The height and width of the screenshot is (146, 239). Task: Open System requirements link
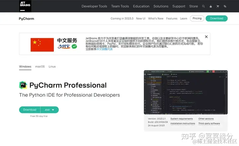(182, 119)
